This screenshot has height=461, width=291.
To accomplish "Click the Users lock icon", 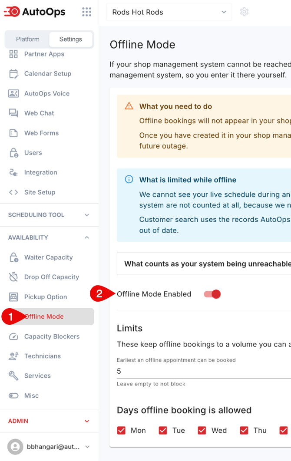I will 13,153.
